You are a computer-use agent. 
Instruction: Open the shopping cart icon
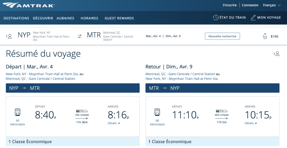pos(265,36)
